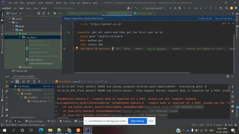Open the File menu
The image size is (239, 134).
10,3
